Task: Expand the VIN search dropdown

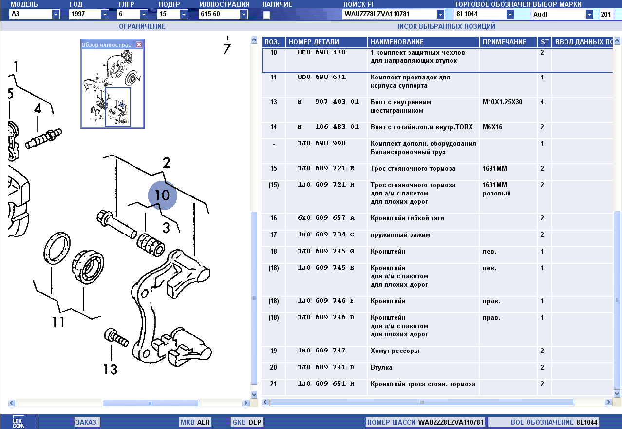Action: coord(440,14)
